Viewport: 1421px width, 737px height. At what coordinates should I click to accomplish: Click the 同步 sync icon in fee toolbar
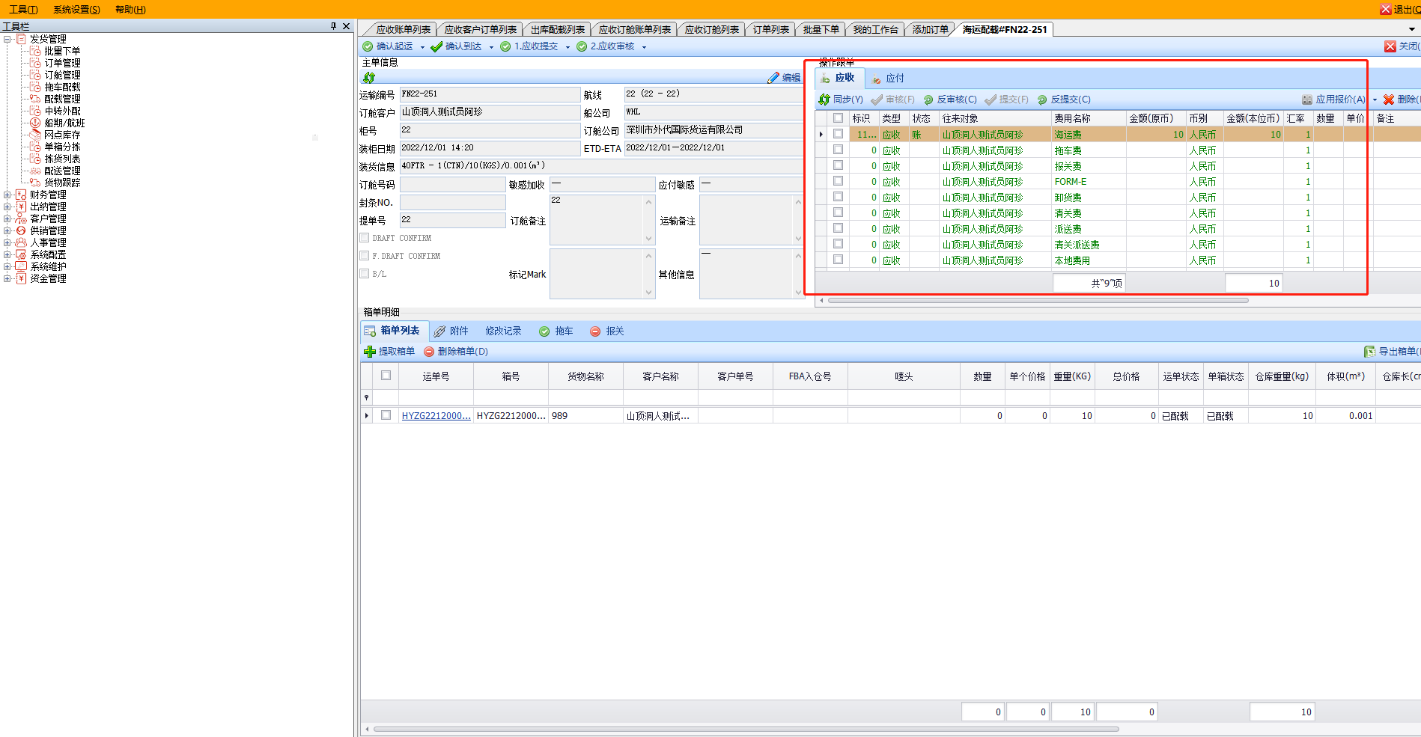[x=824, y=100]
